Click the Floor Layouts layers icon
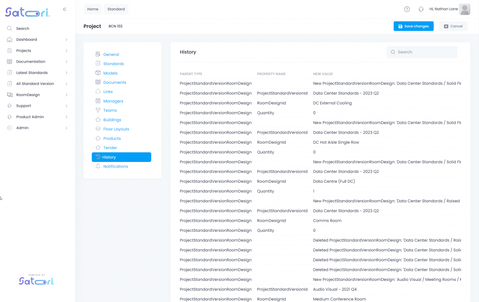Screen dimensions: 479x302 click(x=98, y=129)
